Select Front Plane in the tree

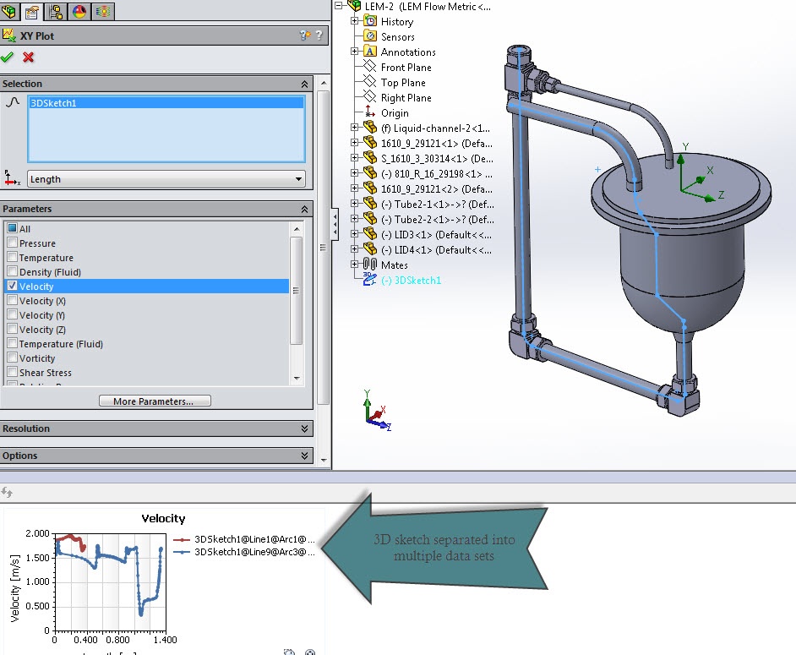406,67
